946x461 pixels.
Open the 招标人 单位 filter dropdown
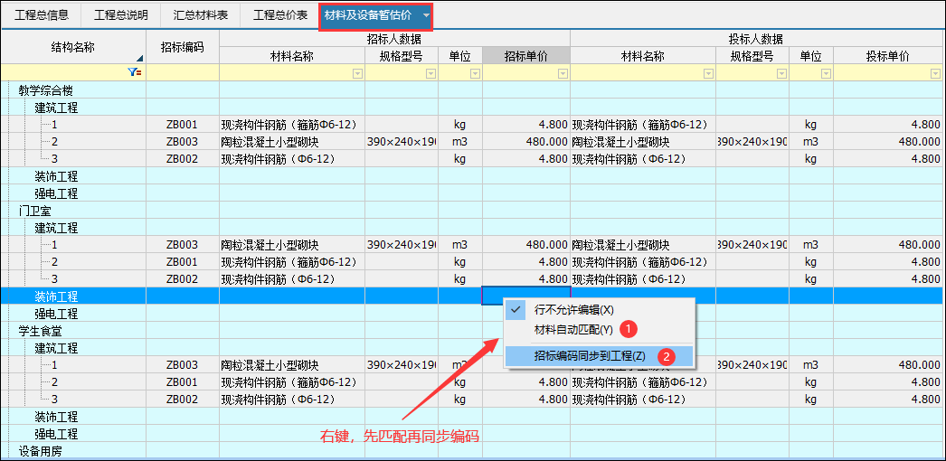pos(476,73)
